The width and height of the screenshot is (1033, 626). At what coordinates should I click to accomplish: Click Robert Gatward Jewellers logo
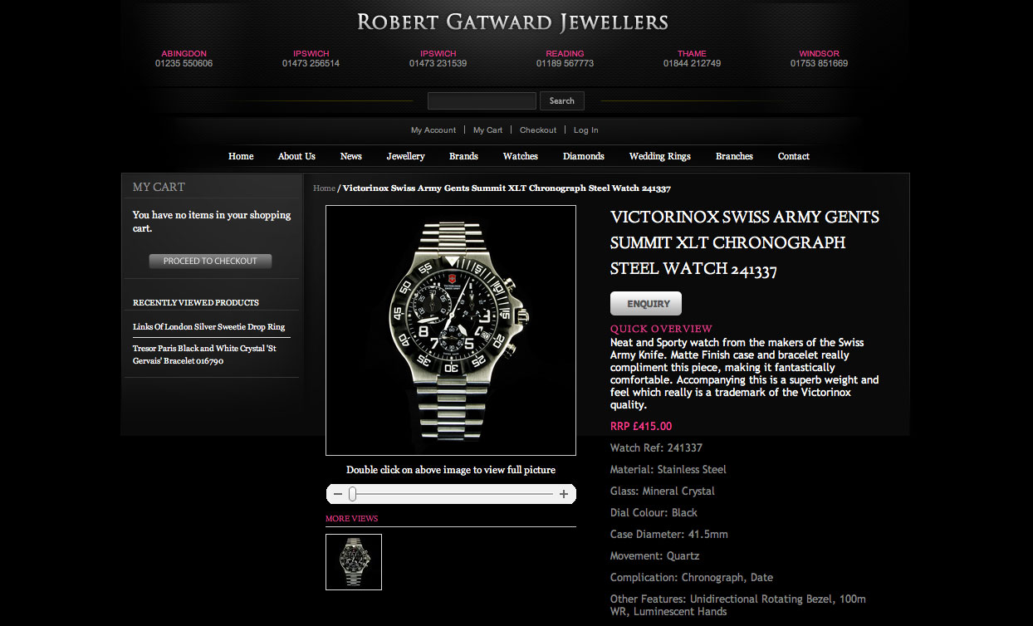tap(513, 22)
